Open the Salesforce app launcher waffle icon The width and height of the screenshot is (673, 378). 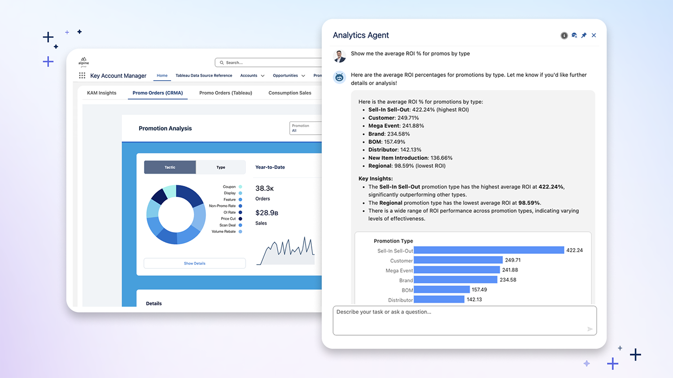82,75
